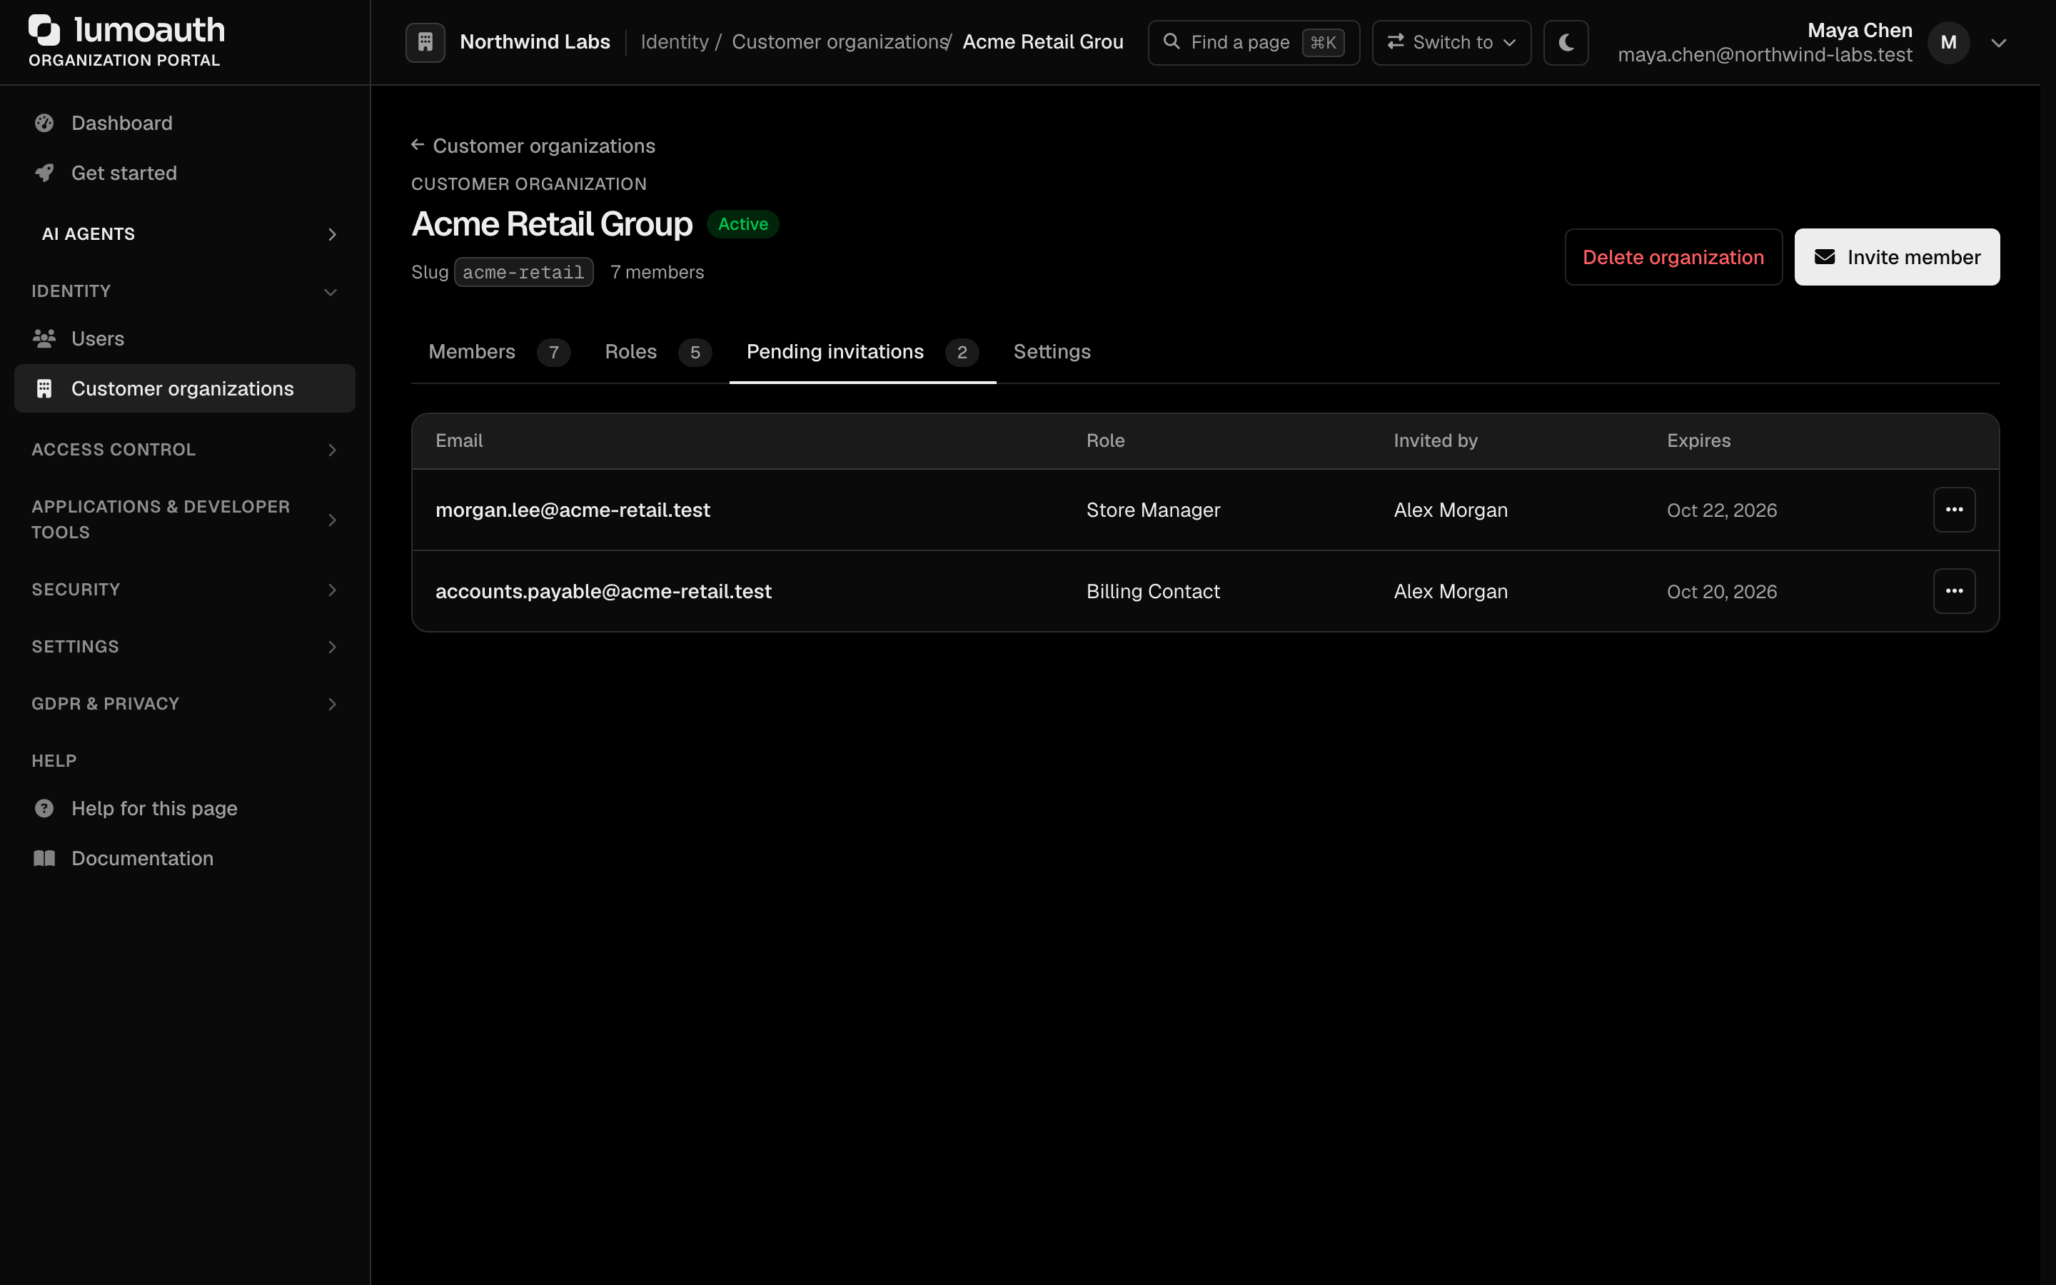
Task: Open the user account dropdown chevron
Action: [x=1998, y=43]
